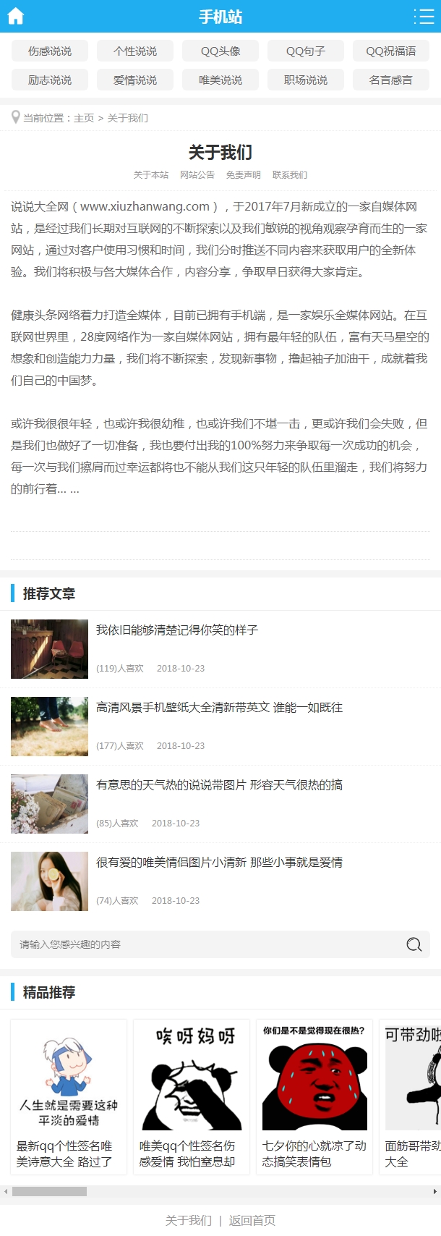
Task: Click the breadcrumb location pin icon
Action: tap(15, 117)
